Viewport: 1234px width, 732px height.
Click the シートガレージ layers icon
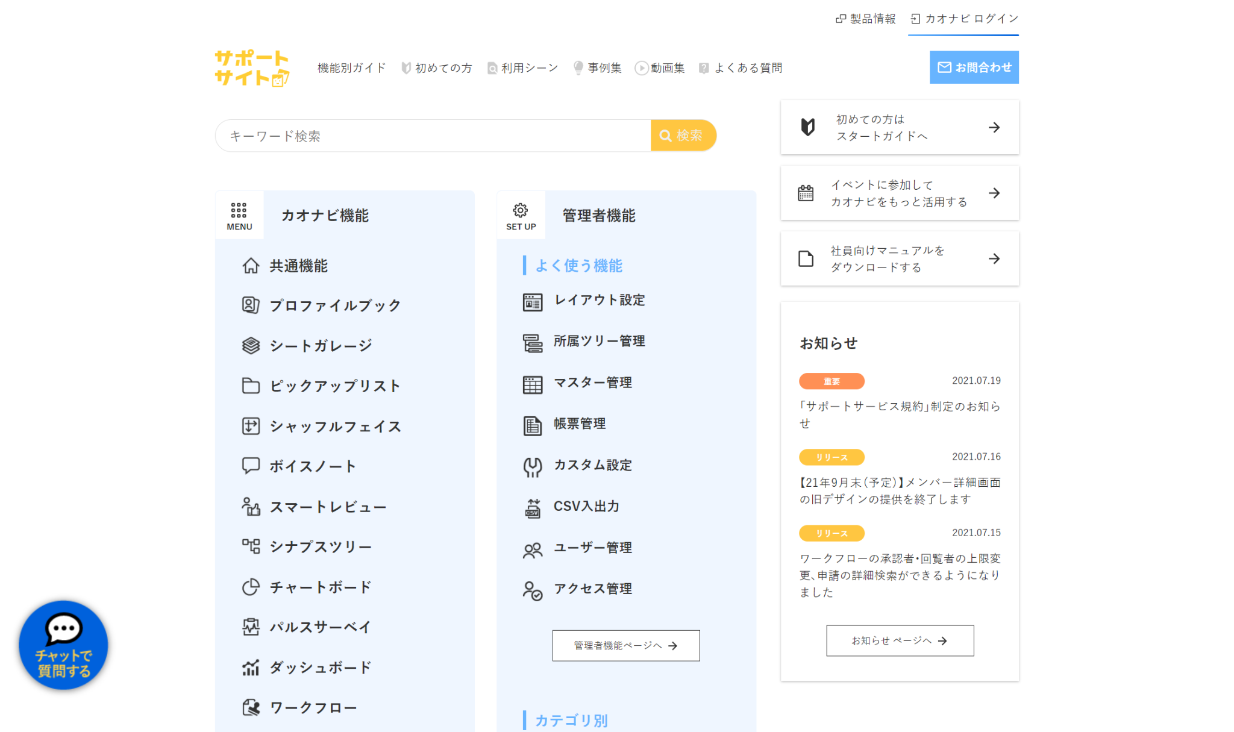(x=251, y=346)
